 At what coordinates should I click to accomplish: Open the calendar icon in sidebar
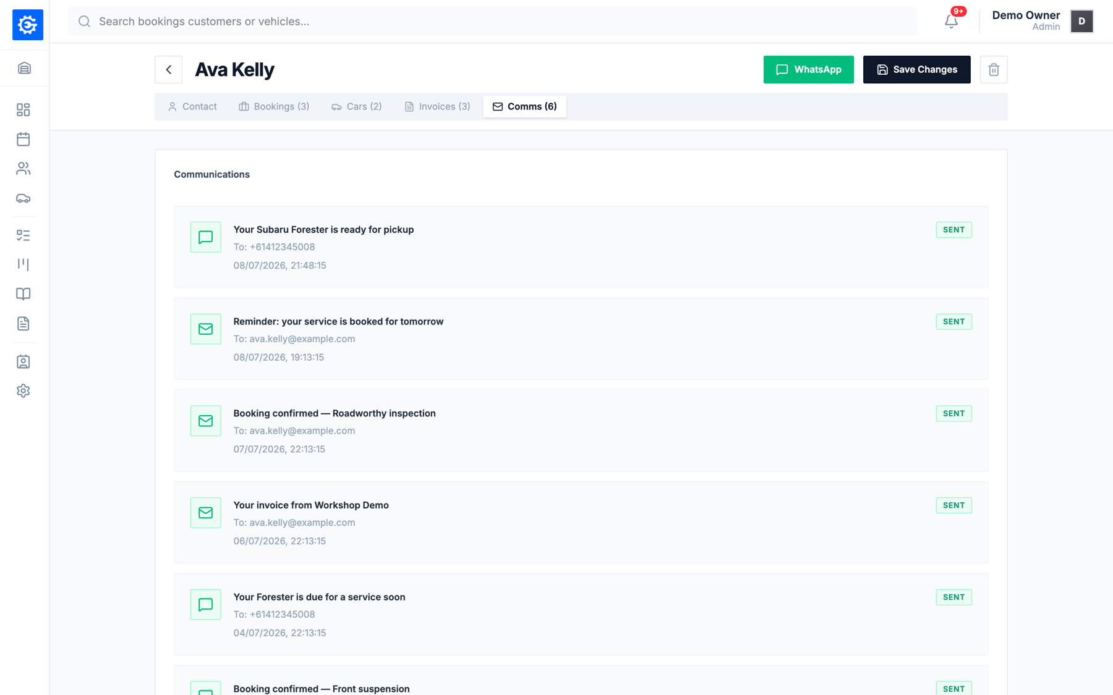coord(23,139)
